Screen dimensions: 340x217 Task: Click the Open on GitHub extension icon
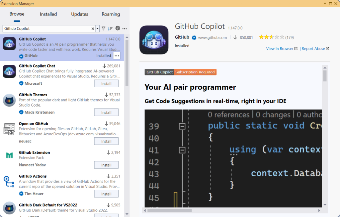point(9,129)
